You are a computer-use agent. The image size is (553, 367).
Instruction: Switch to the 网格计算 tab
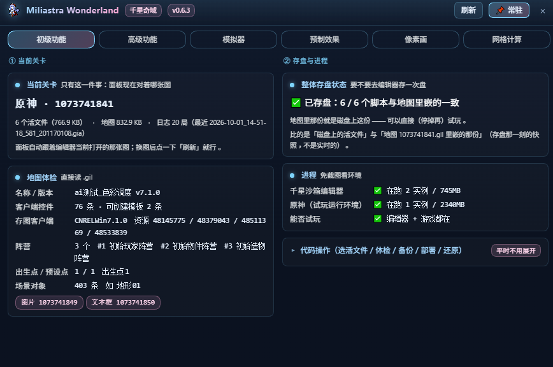pyautogui.click(x=506, y=40)
